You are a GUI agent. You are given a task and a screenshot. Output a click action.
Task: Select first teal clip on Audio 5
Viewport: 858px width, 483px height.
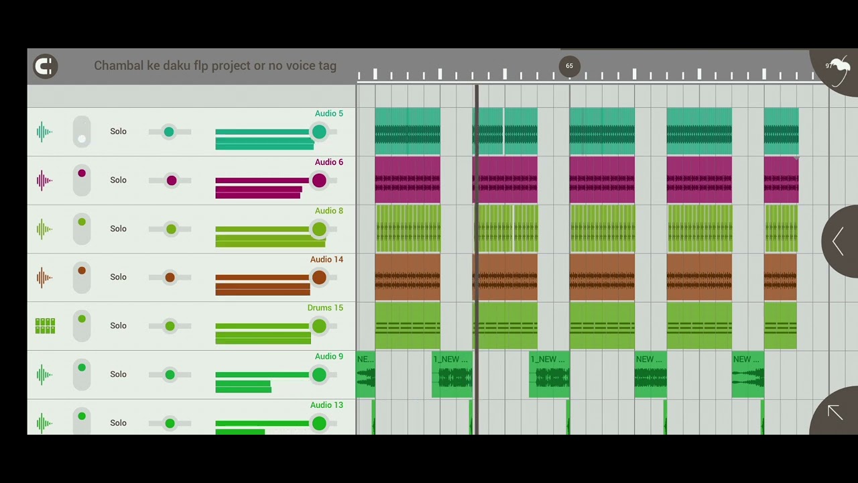point(408,131)
